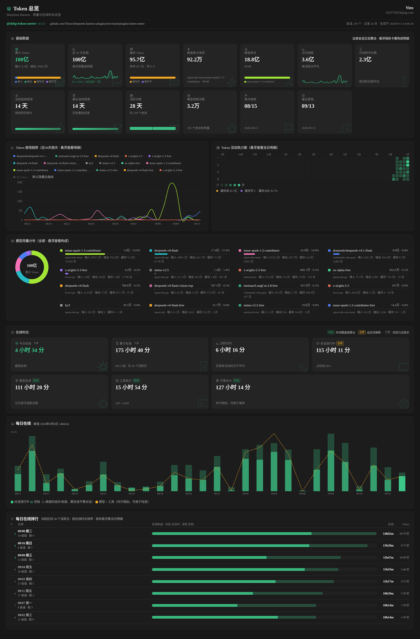Click the 每日在线排行 list icon
The width and height of the screenshot is (420, 639).
click(x=12, y=519)
